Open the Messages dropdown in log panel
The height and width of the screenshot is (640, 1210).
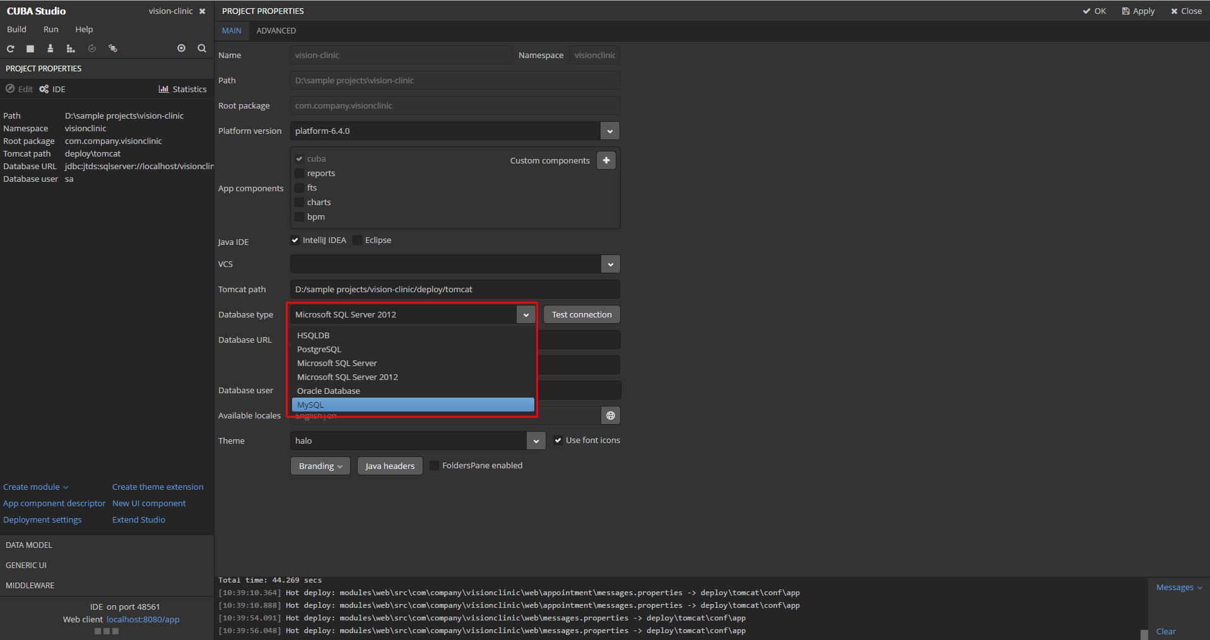click(x=1179, y=588)
